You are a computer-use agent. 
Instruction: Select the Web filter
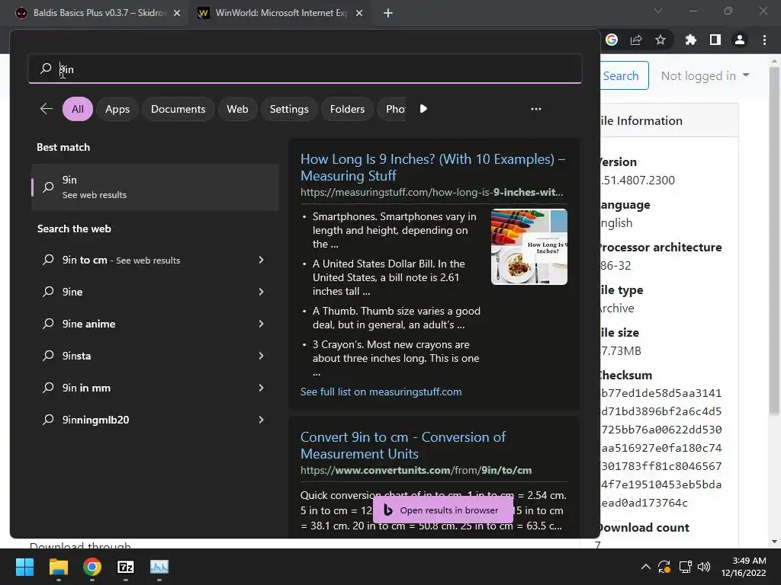point(237,109)
